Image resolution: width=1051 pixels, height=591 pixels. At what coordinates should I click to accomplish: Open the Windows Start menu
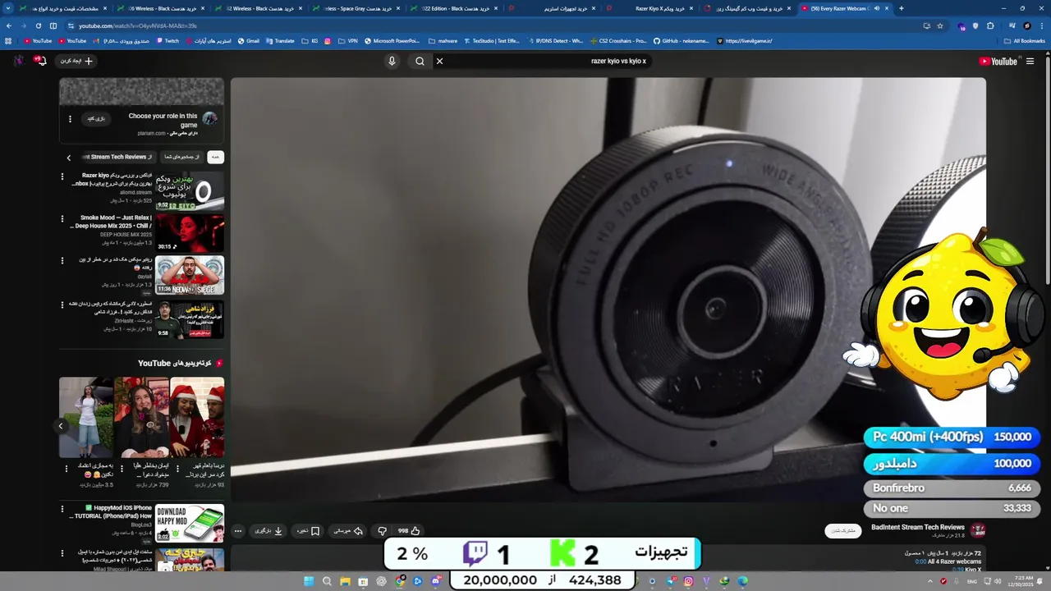[309, 581]
